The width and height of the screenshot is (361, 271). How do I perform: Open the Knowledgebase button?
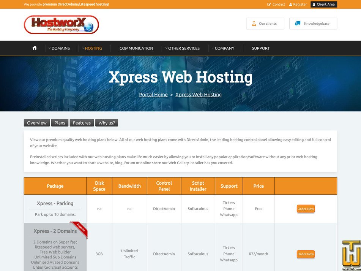pyautogui.click(x=313, y=24)
